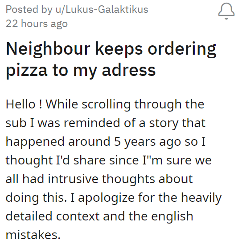Image resolution: width=238 pixels, height=244 pixels.
Task: Click the word "apologize" in the post
Action: 106,198
